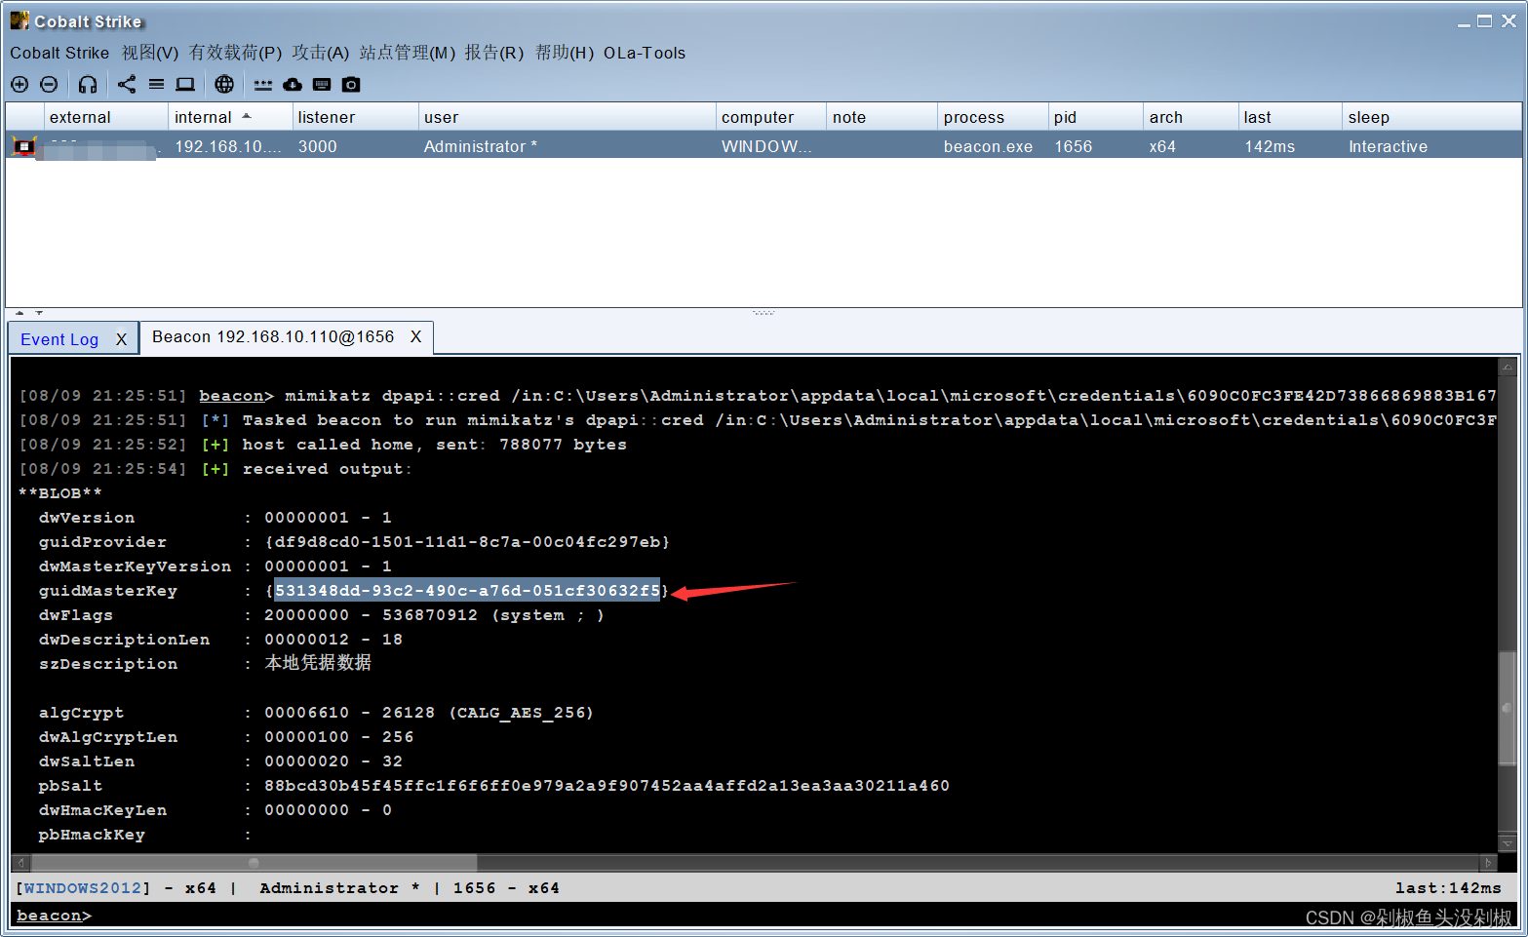Click the WINDOWS2012 status bar label

click(83, 887)
